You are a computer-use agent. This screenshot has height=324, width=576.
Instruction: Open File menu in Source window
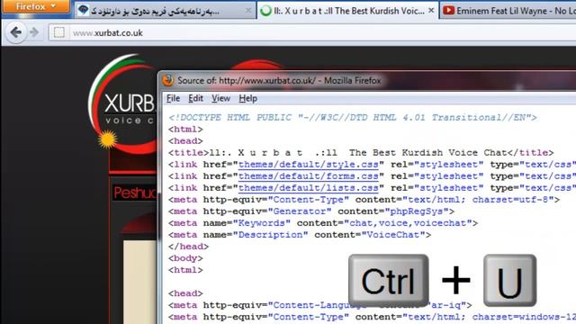click(173, 98)
